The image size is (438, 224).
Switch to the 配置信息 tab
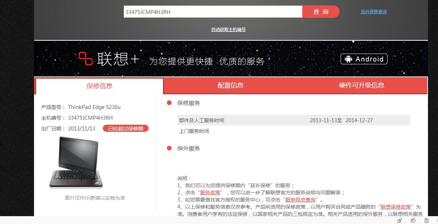pos(231,85)
